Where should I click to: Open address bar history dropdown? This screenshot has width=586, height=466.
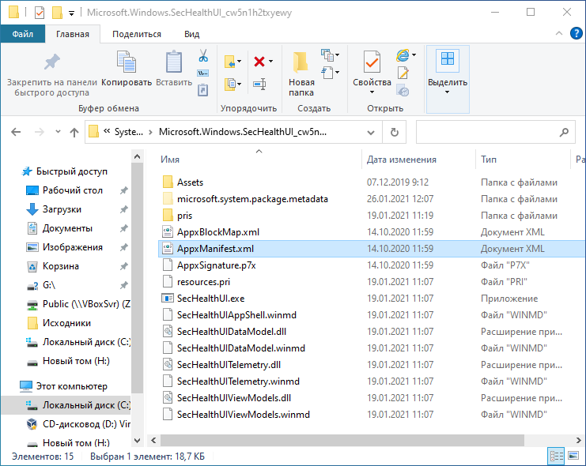371,132
